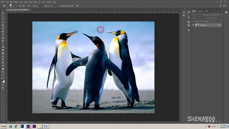Image resolution: width=229 pixels, height=129 pixels.
Task: Select the Zoom tool
Action: [3, 72]
